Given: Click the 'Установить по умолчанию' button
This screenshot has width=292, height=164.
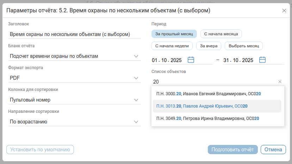Looking at the screenshot, I should (x=40, y=150).
